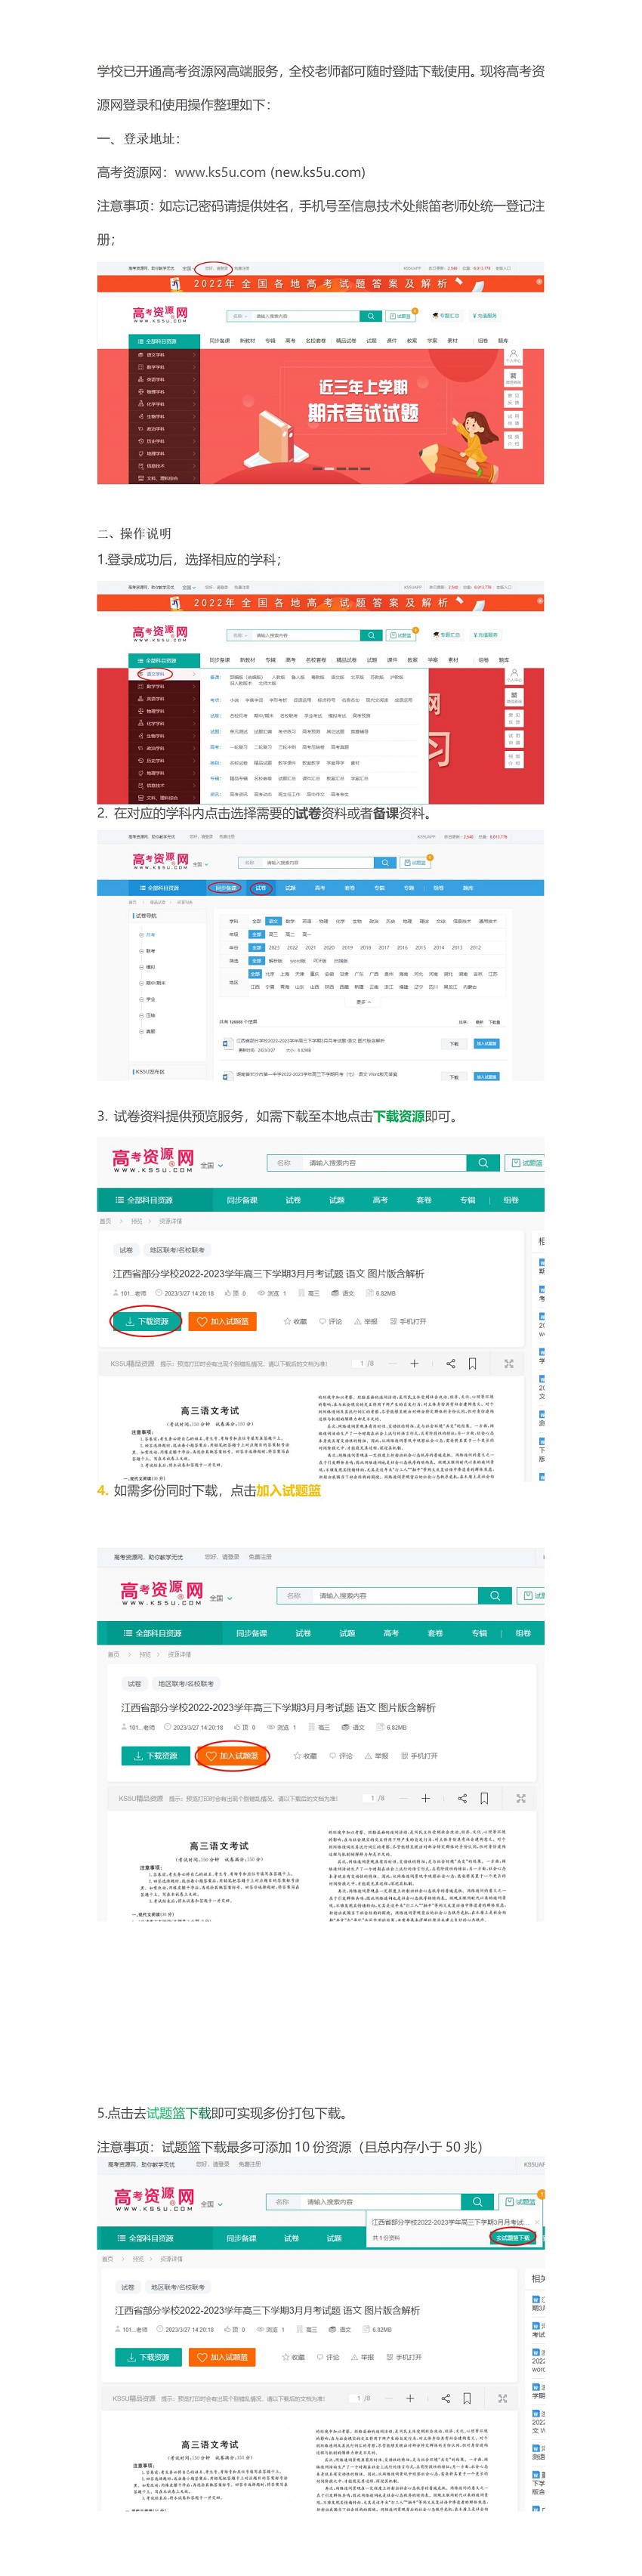This screenshot has width=642, height=2576.
Task: Zoom in with plus icon in step 3 preview
Action: pos(414,1364)
